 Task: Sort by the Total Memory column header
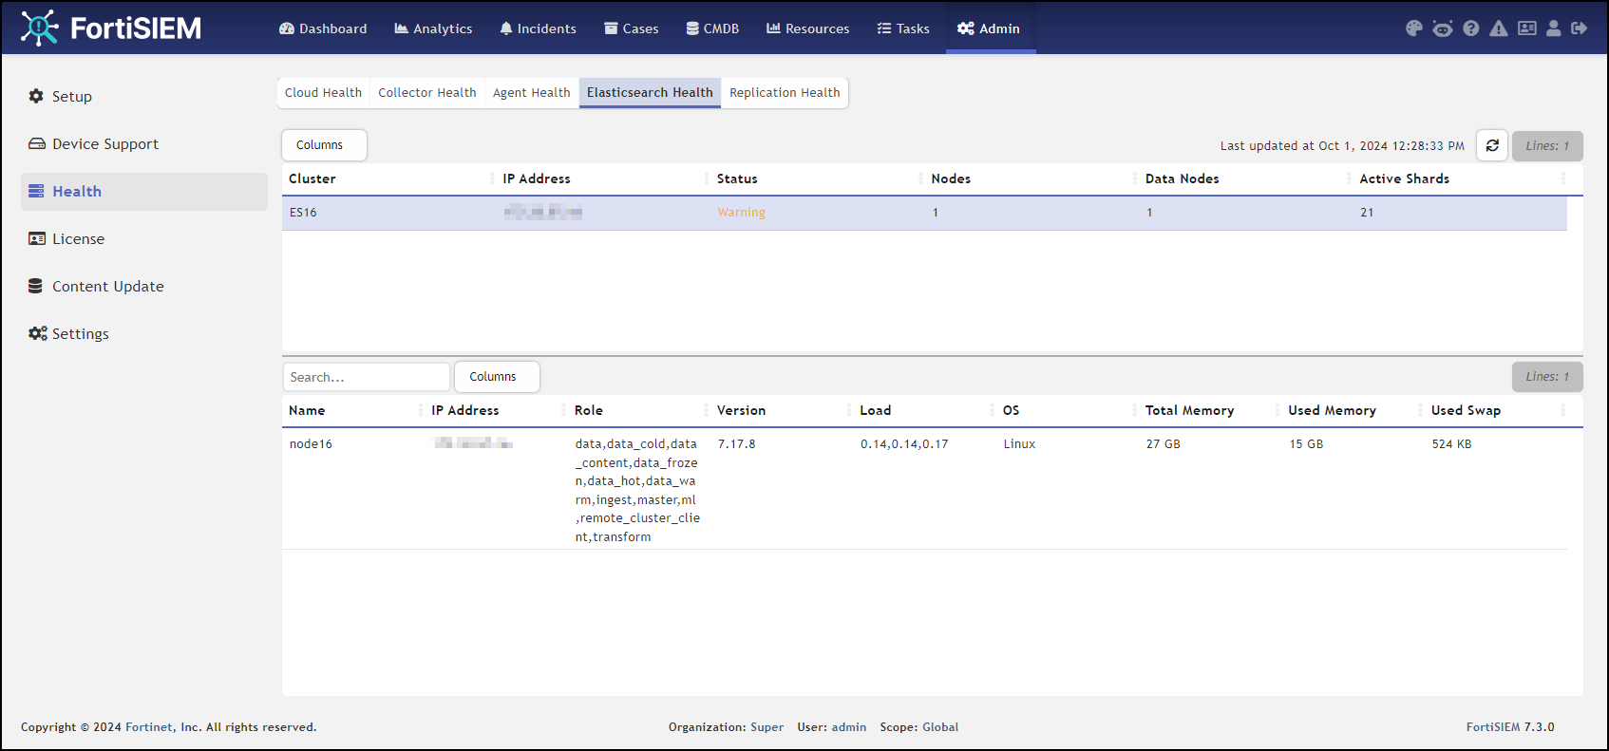1189,410
